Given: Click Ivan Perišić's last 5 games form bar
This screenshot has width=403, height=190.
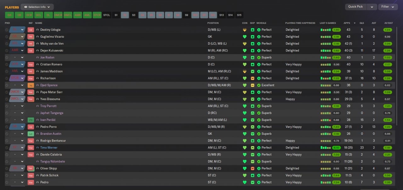Looking at the screenshot, I should coord(326,120).
